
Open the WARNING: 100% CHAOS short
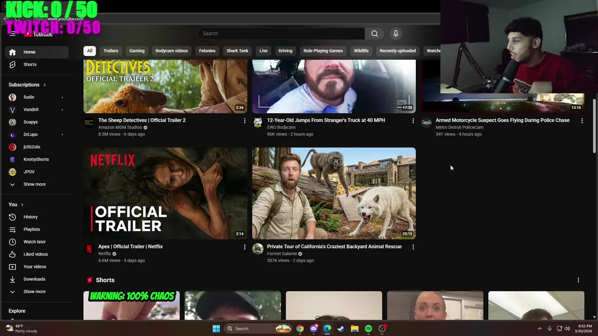[x=132, y=306]
